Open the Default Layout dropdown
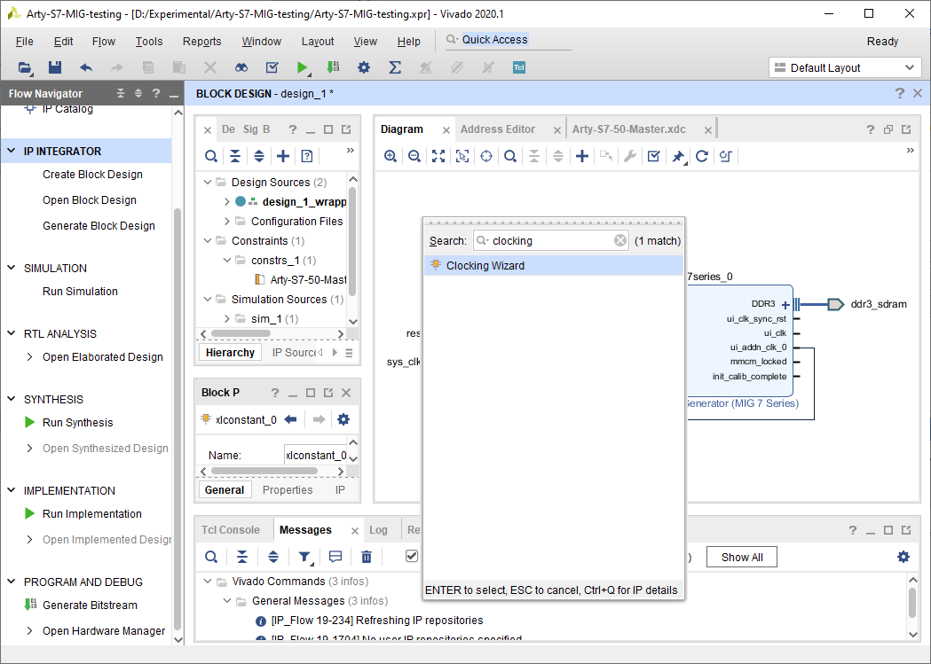Viewport: 931px width, 664px height. pos(845,67)
